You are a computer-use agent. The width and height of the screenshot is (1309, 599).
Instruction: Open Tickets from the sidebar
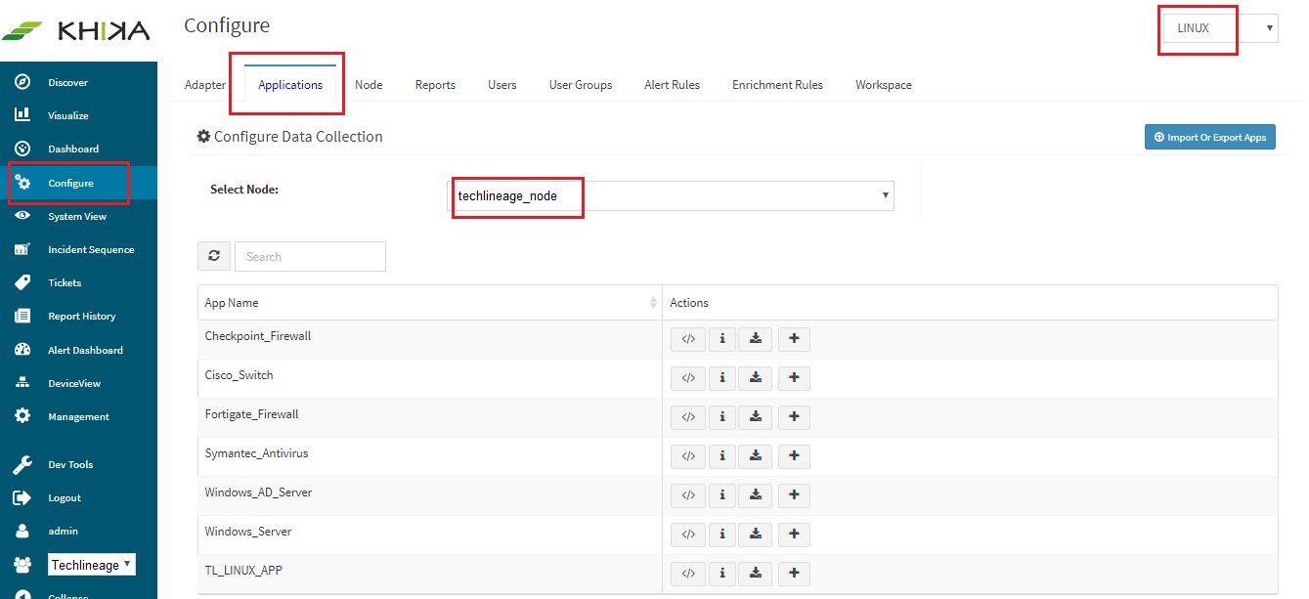[x=78, y=282]
